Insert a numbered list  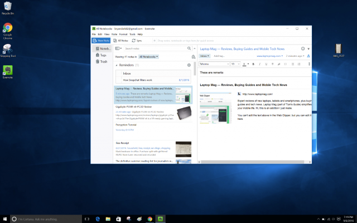click(299, 64)
